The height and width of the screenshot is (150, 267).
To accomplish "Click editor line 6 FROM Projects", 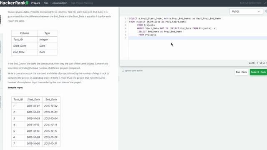I will click(147, 35).
